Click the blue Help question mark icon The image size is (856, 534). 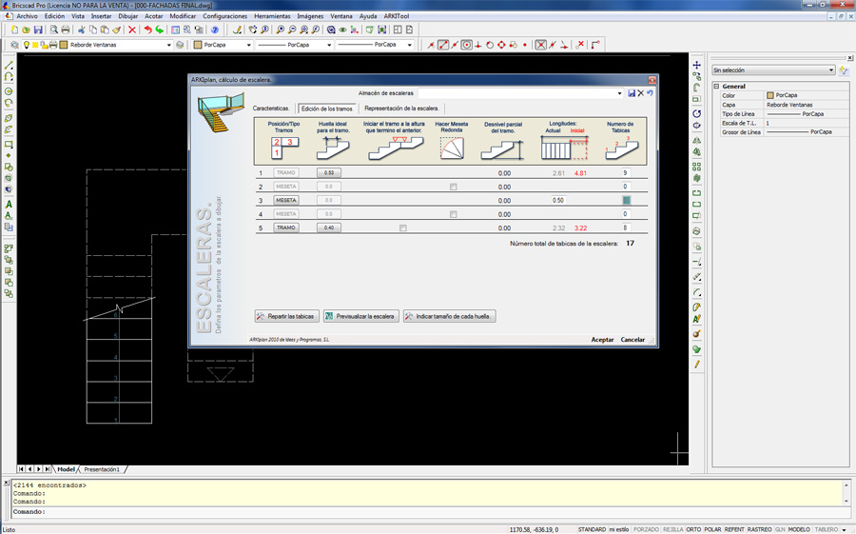[215, 30]
